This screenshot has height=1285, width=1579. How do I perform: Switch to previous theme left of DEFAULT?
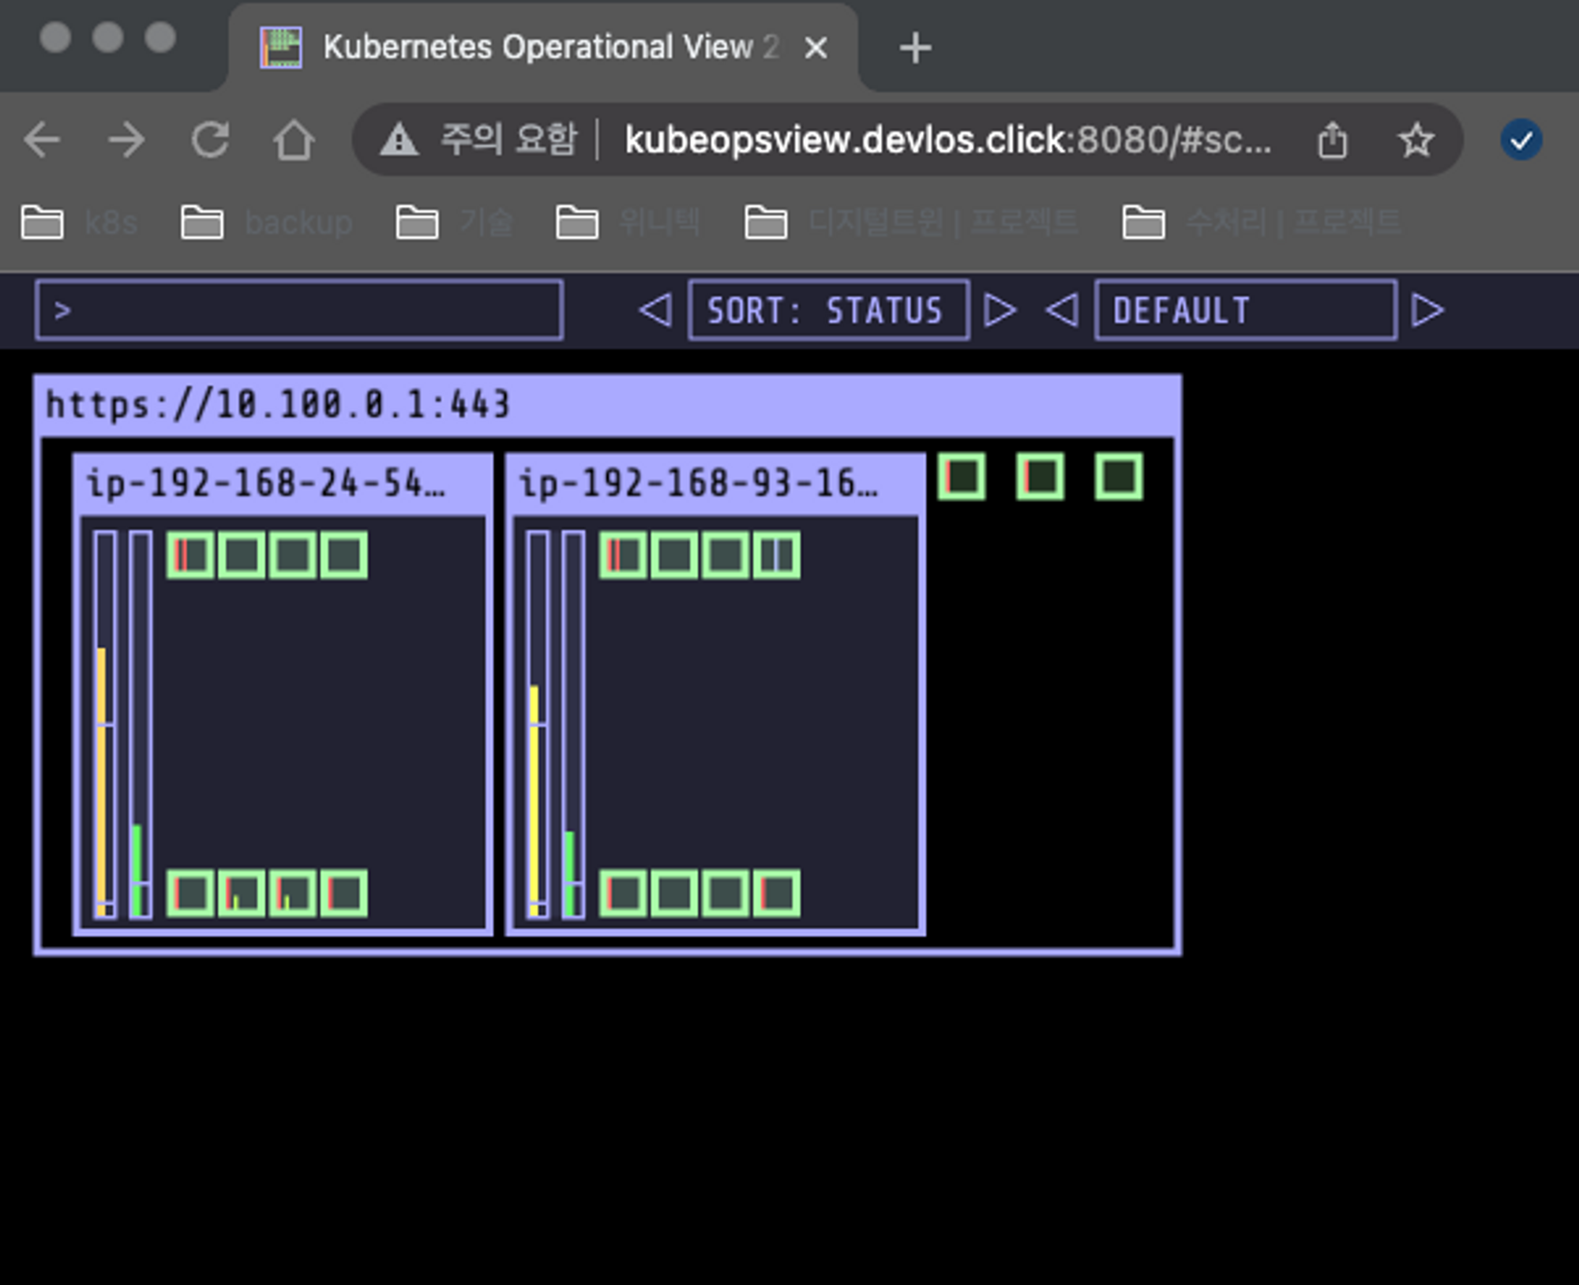(x=1063, y=310)
